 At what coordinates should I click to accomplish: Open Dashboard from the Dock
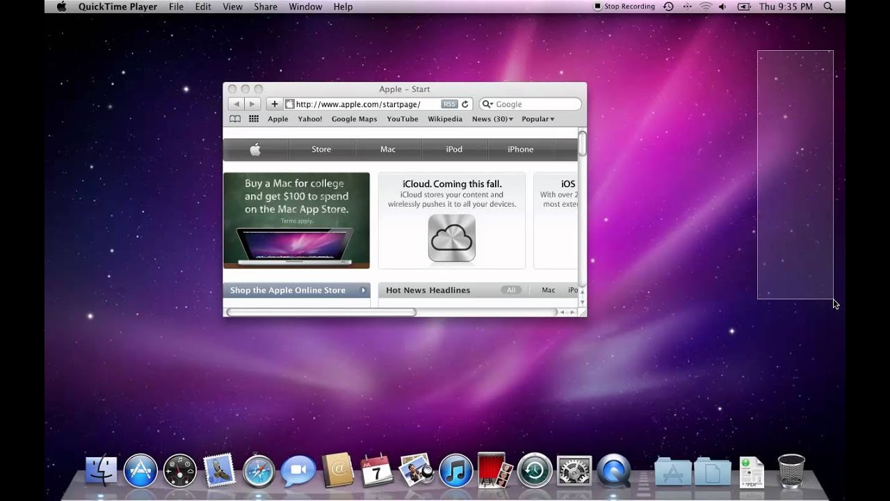pyautogui.click(x=180, y=471)
